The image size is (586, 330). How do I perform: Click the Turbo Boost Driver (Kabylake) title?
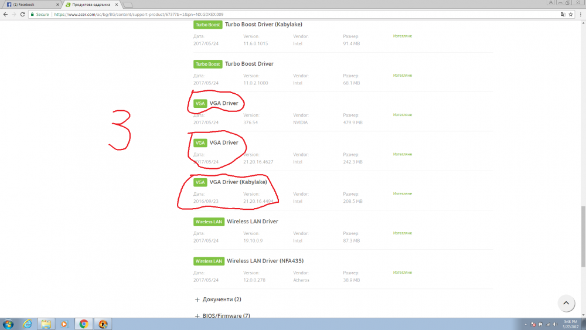click(264, 24)
